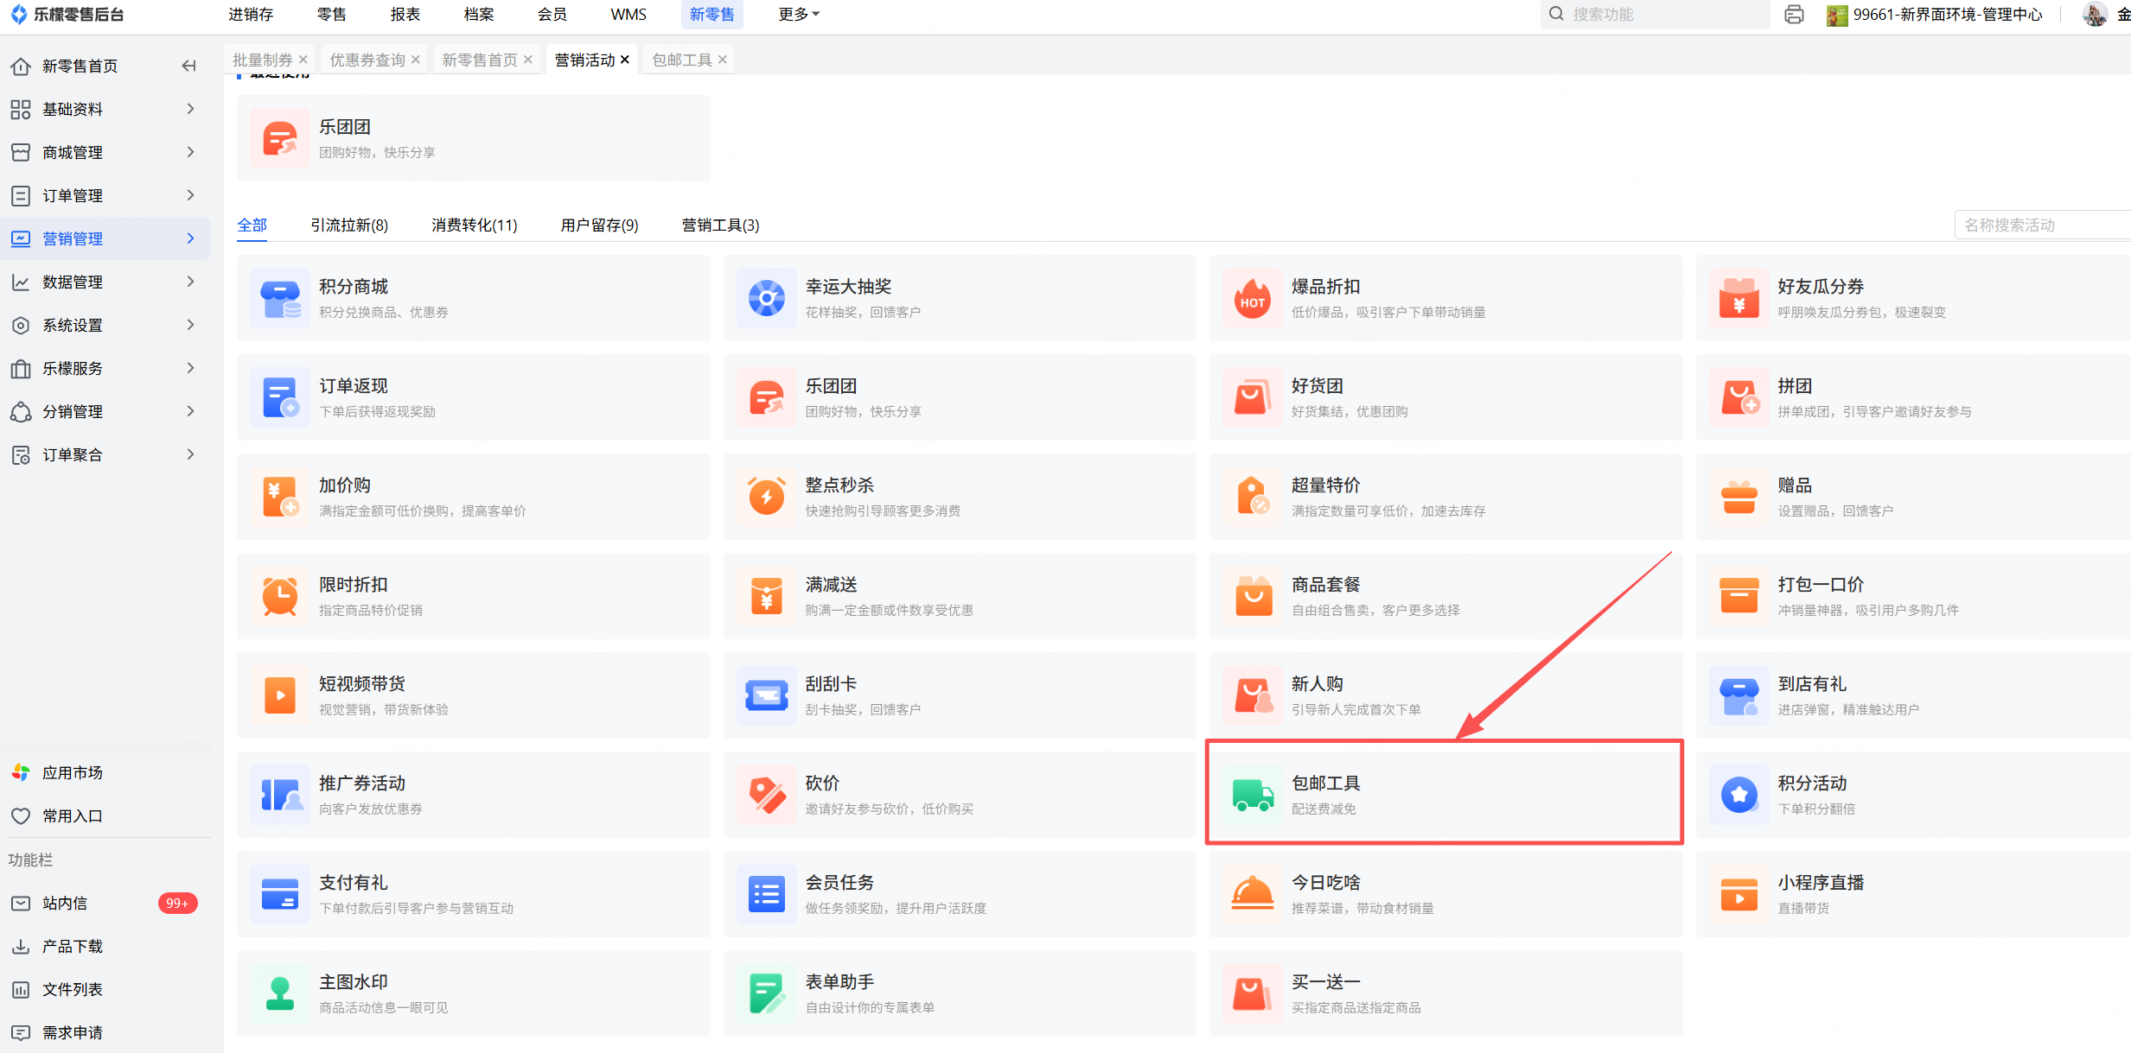2131x1053 pixels.
Task: Open the 积分活动 star badge icon
Action: tap(1739, 795)
